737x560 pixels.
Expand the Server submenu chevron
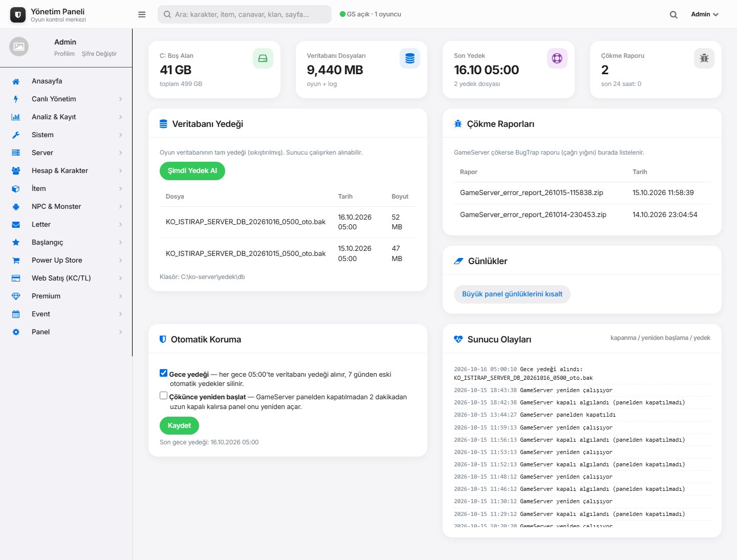point(121,153)
